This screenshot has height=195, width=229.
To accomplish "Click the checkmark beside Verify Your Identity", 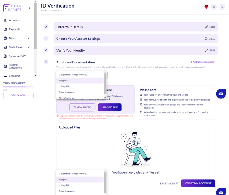I will pyautogui.click(x=46, y=50).
